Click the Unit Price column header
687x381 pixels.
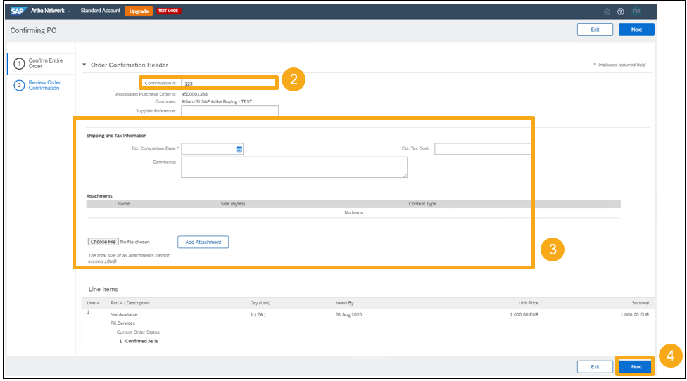[x=529, y=303]
